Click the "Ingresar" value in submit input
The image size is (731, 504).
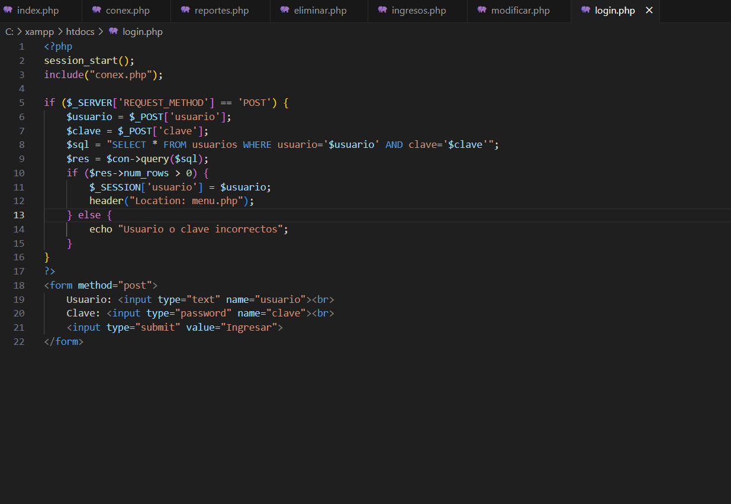[252, 327]
